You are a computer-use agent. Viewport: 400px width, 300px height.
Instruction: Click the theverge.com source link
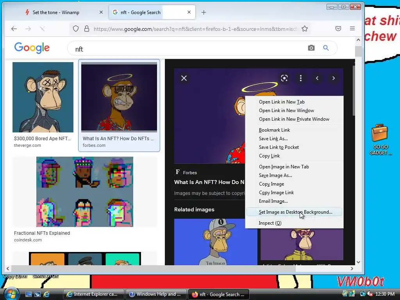(27, 145)
